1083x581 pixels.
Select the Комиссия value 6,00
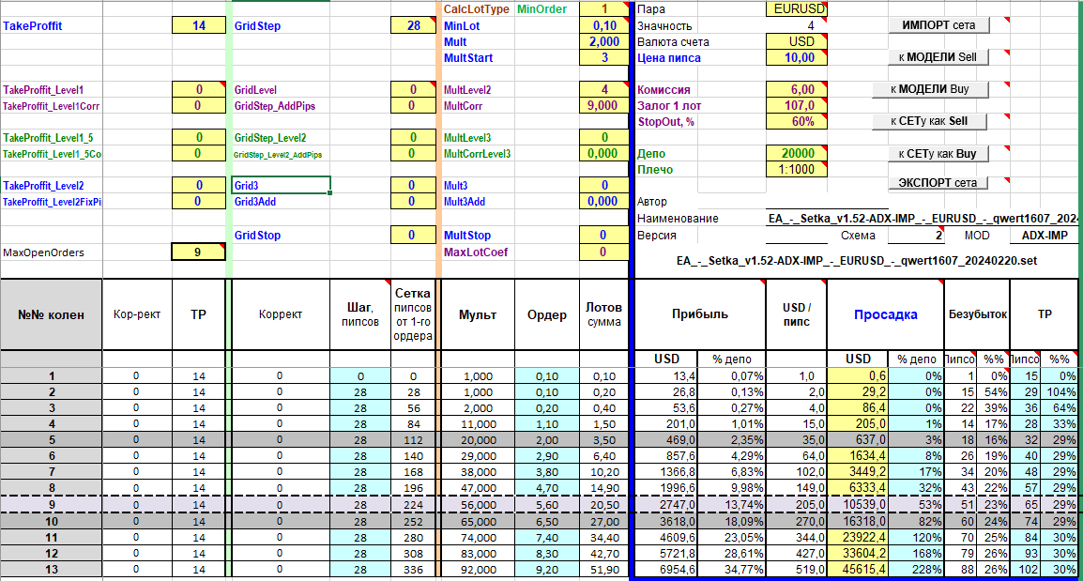[797, 90]
